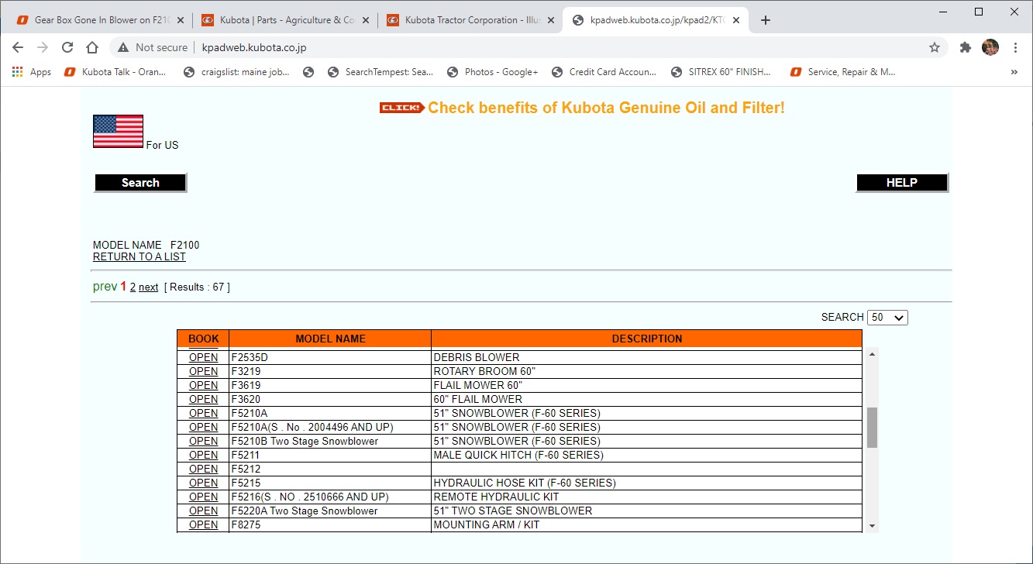The height and width of the screenshot is (564, 1033).
Task: Open SearchTempest bookmark
Action: click(380, 72)
